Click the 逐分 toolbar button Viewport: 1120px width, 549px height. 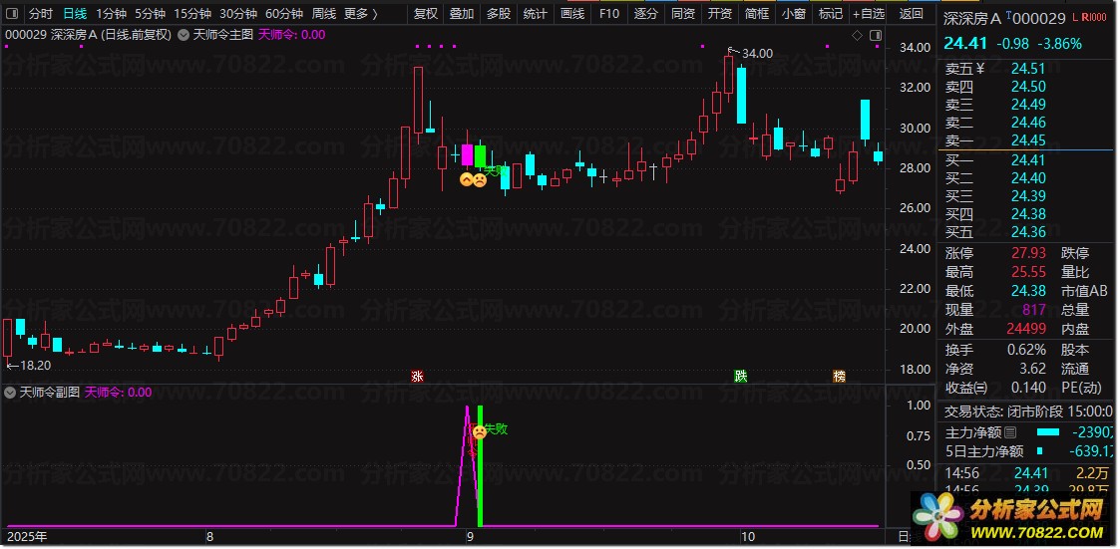(645, 13)
